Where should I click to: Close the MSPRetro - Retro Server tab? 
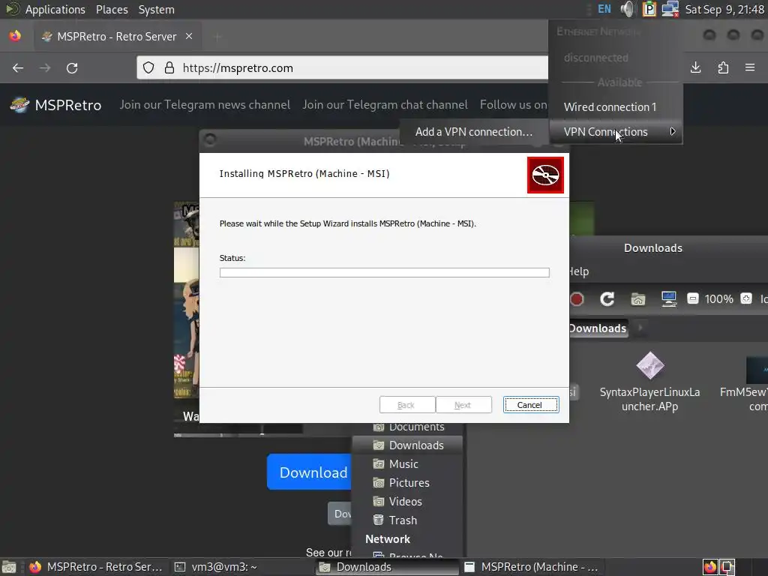[189, 36]
